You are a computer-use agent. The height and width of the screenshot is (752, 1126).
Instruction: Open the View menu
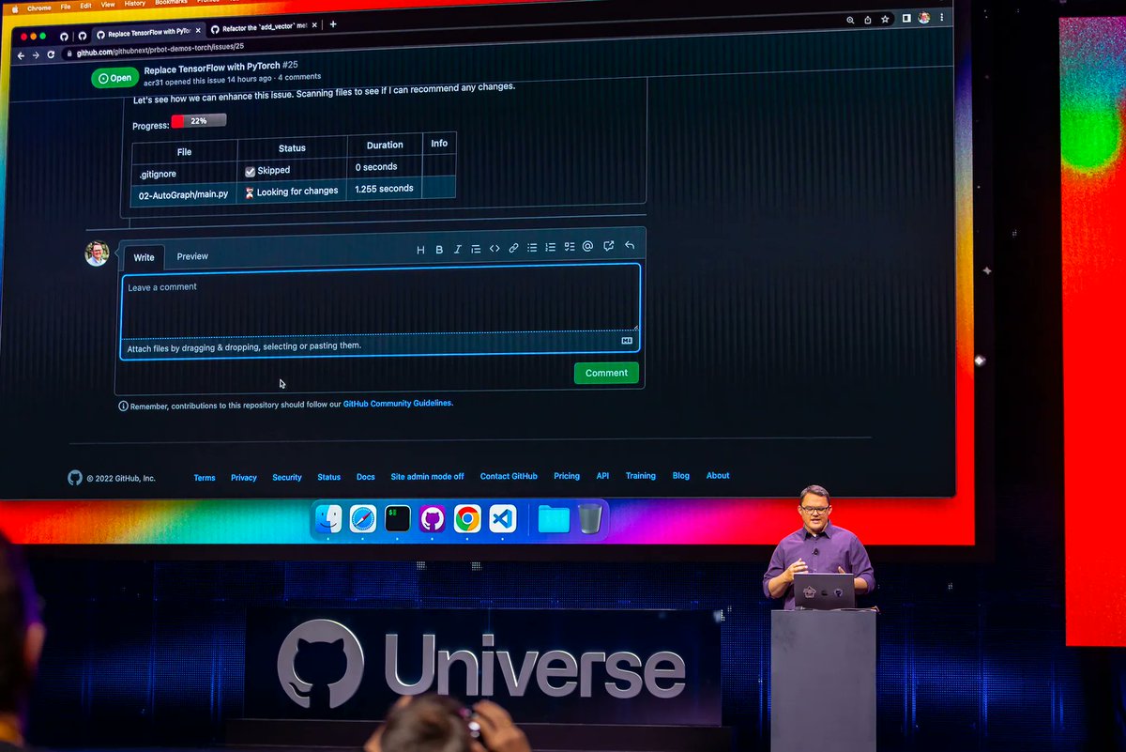coord(108,4)
